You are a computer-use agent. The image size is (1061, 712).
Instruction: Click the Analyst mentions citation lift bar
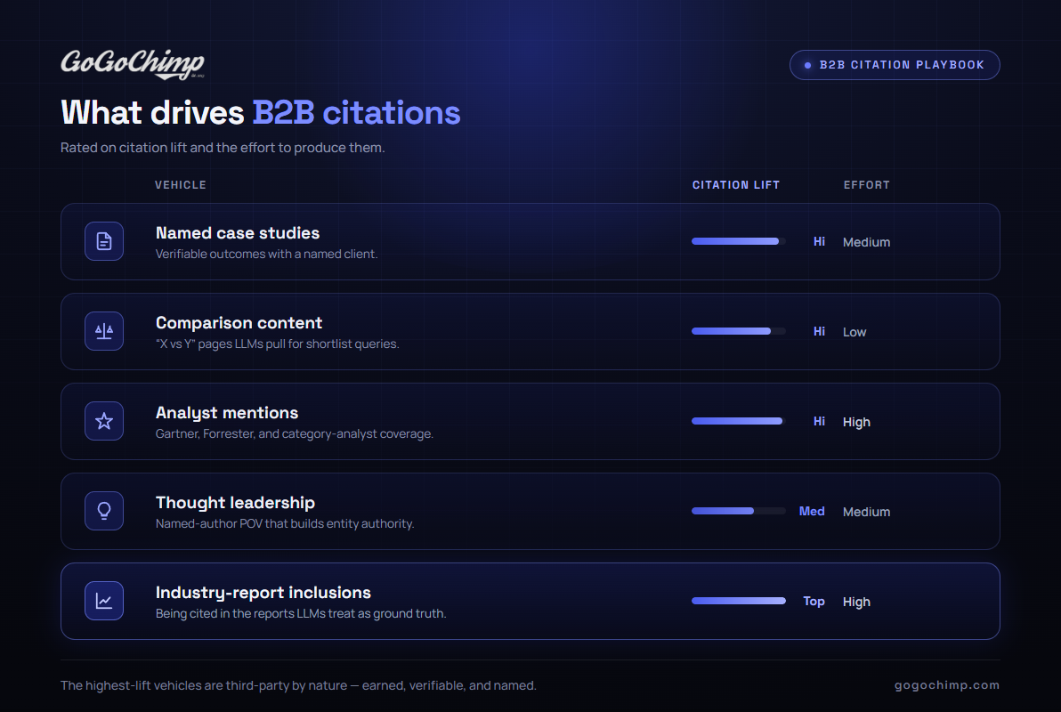738,421
